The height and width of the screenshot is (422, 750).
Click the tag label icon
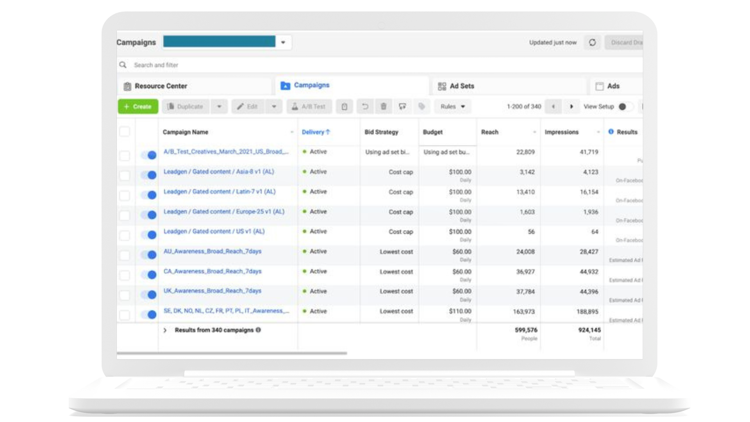coord(421,106)
